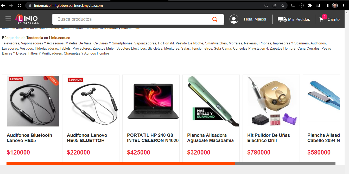The width and height of the screenshot is (349, 174).
Task: Open the shopping cart icon
Action: point(322,19)
